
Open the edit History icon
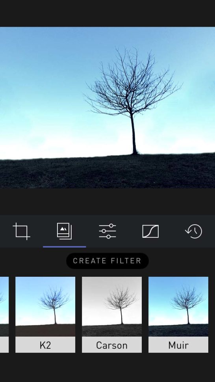[x=194, y=231]
